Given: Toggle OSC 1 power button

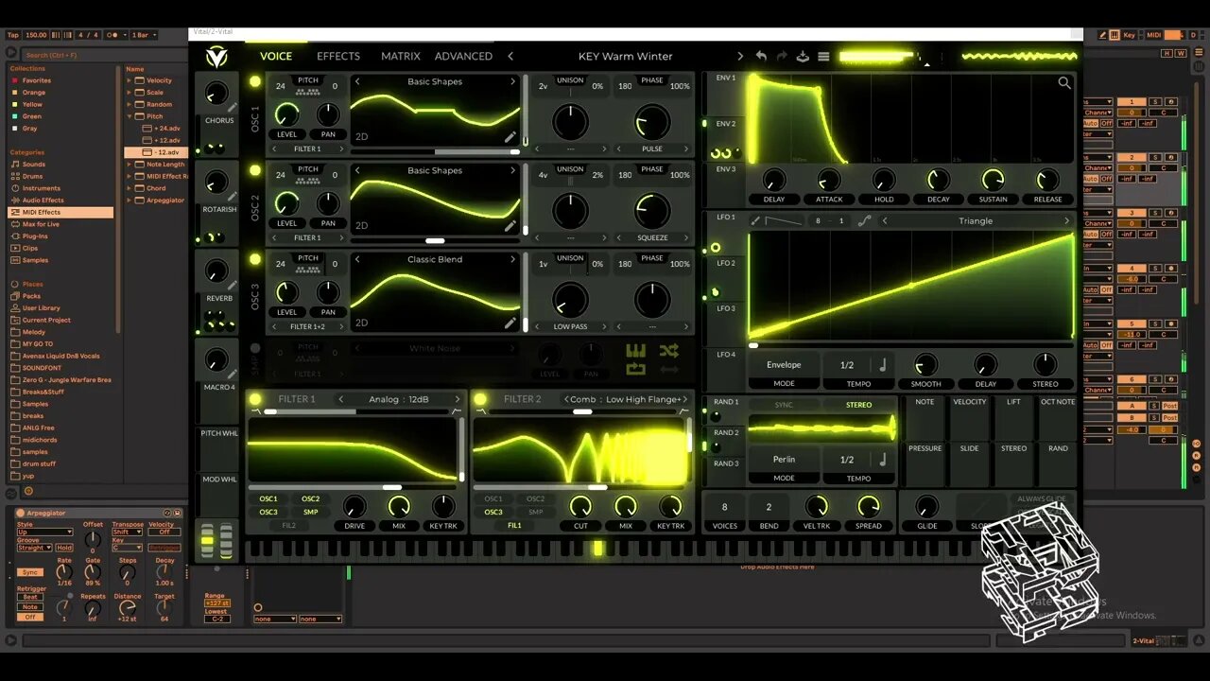Looking at the screenshot, I should pyautogui.click(x=254, y=82).
